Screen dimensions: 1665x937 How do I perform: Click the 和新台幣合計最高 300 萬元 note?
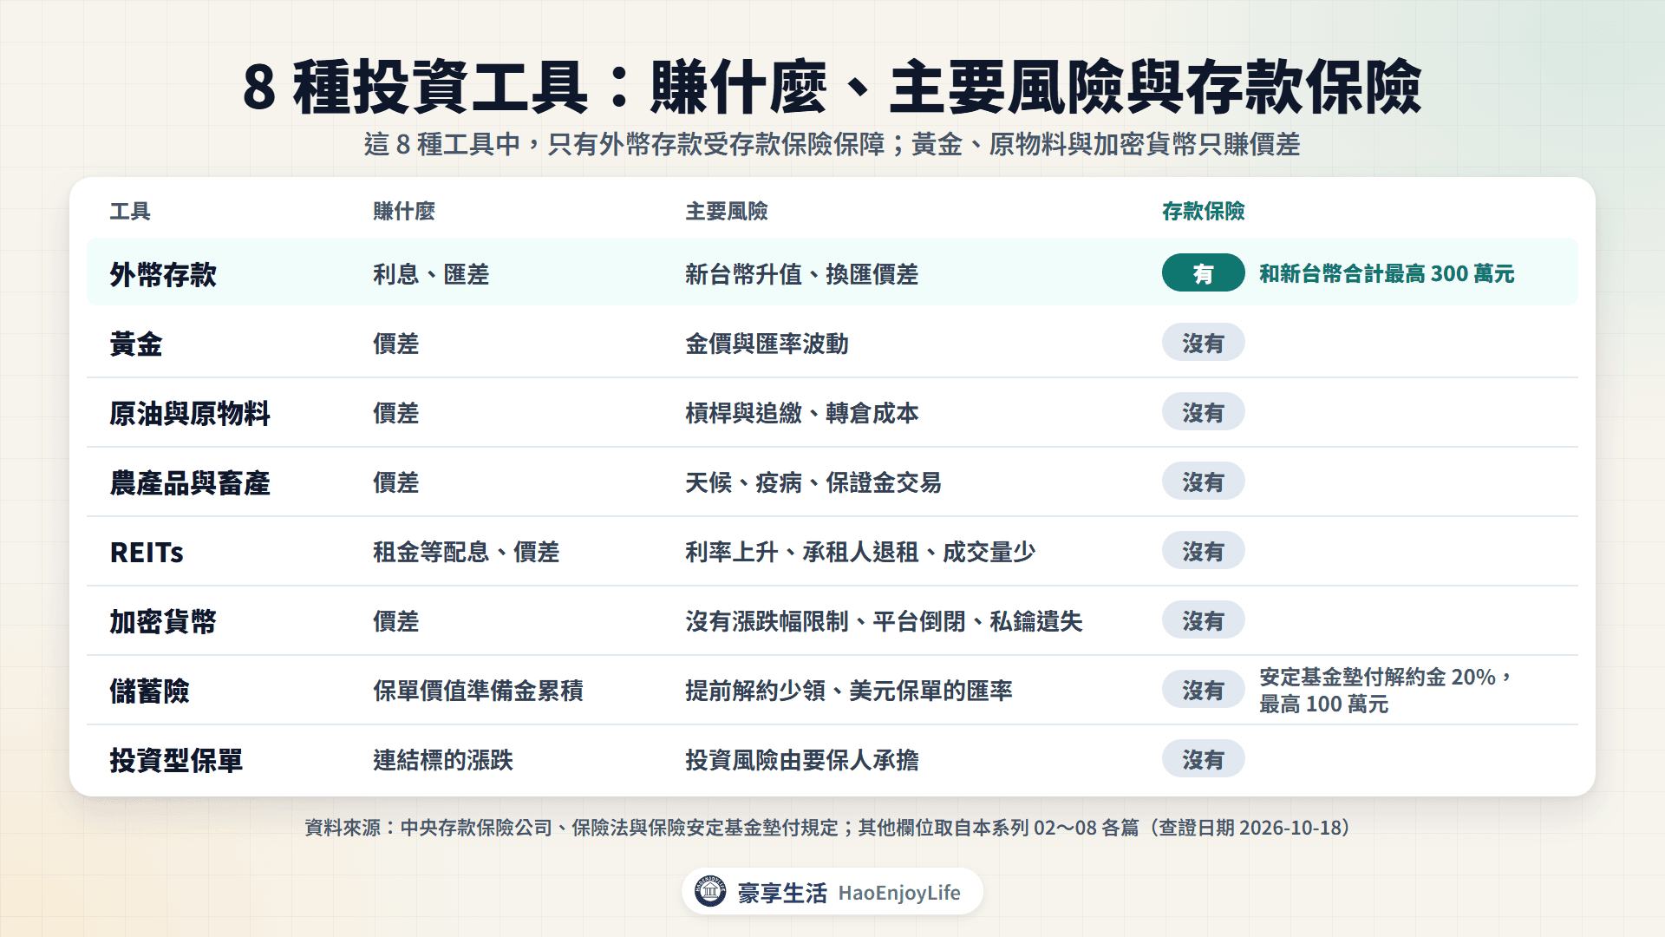pos(1387,273)
